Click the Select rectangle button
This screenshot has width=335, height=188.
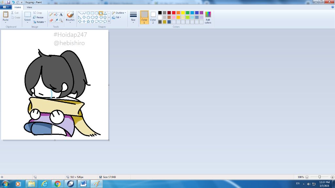pos(27,16)
